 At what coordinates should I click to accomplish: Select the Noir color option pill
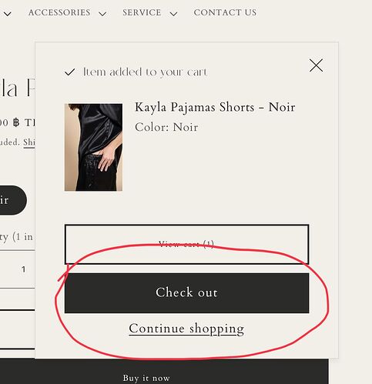tap(13, 200)
